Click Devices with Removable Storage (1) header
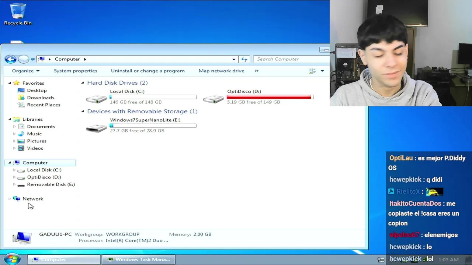The width and height of the screenshot is (472, 265). coord(142,111)
